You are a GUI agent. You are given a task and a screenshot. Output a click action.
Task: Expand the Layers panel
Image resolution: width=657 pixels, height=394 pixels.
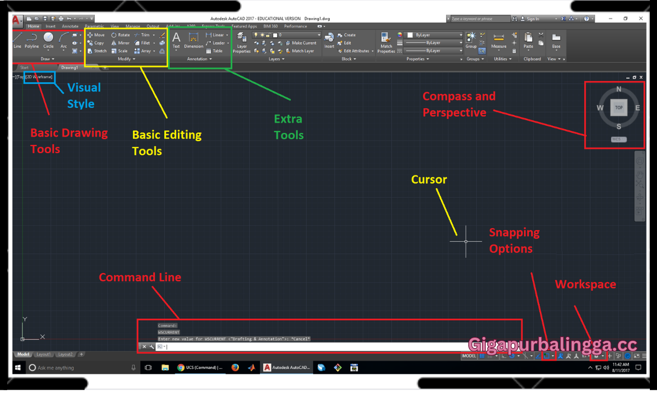(x=276, y=59)
